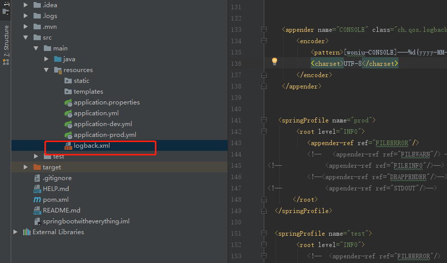Click the application.yml Spring icon
Screen dimensions: 447x263
coord(68,113)
